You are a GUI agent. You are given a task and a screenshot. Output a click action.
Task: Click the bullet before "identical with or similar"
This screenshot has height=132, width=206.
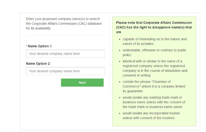tap(120, 62)
